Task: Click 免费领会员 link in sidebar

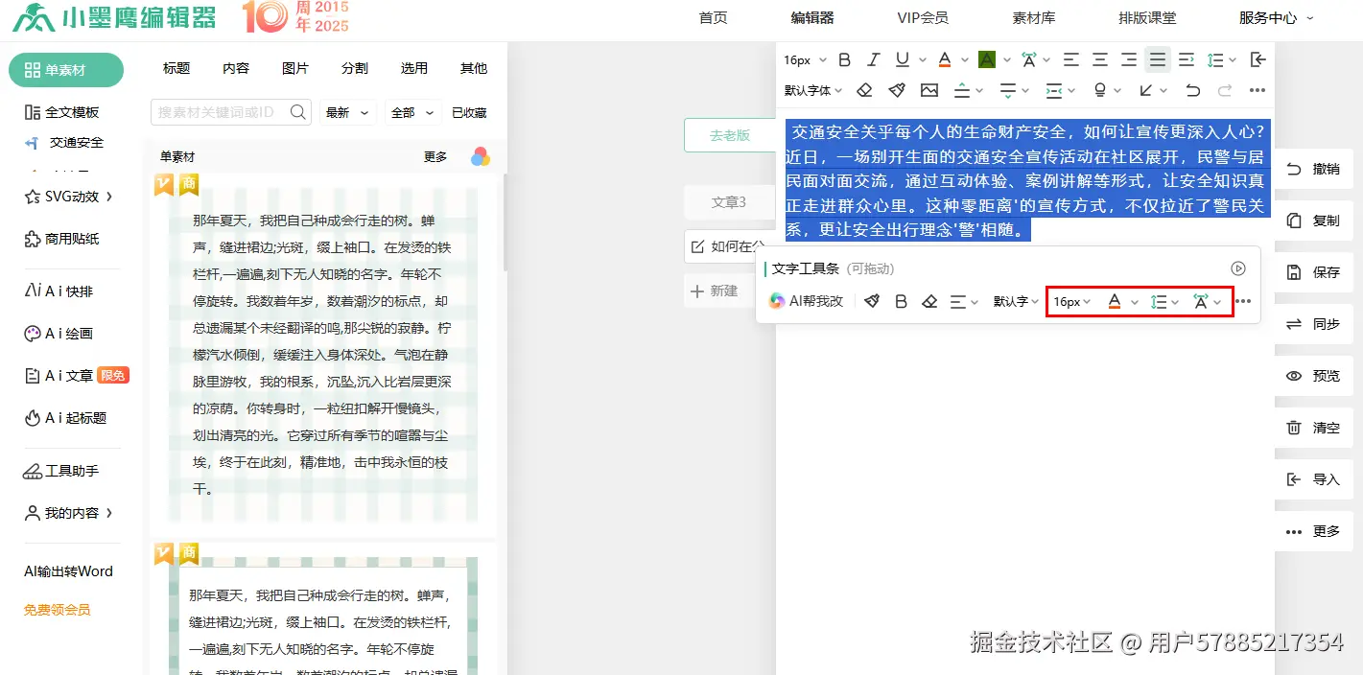Action: point(58,610)
